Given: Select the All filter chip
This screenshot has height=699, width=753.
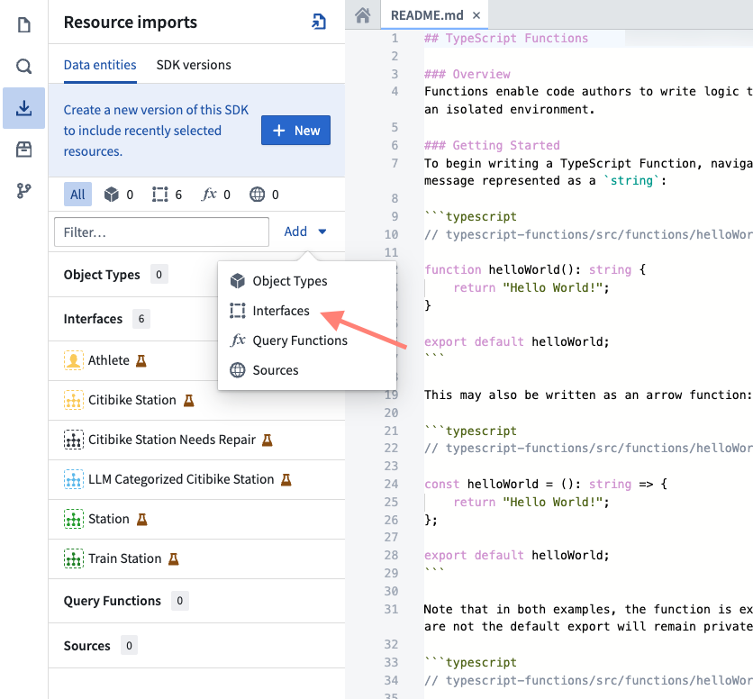Looking at the screenshot, I should [x=77, y=195].
